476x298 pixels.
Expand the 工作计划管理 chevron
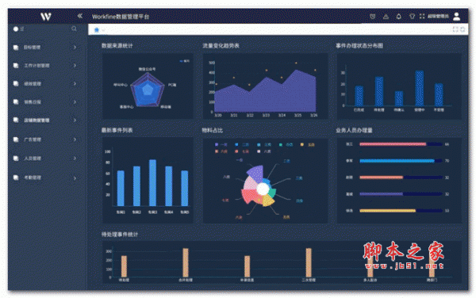tap(75, 66)
